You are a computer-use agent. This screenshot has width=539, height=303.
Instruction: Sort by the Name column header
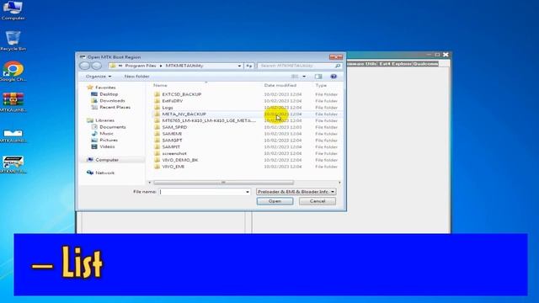[160, 85]
